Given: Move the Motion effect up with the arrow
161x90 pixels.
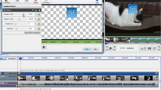Looking at the screenshot, I should [36, 10].
